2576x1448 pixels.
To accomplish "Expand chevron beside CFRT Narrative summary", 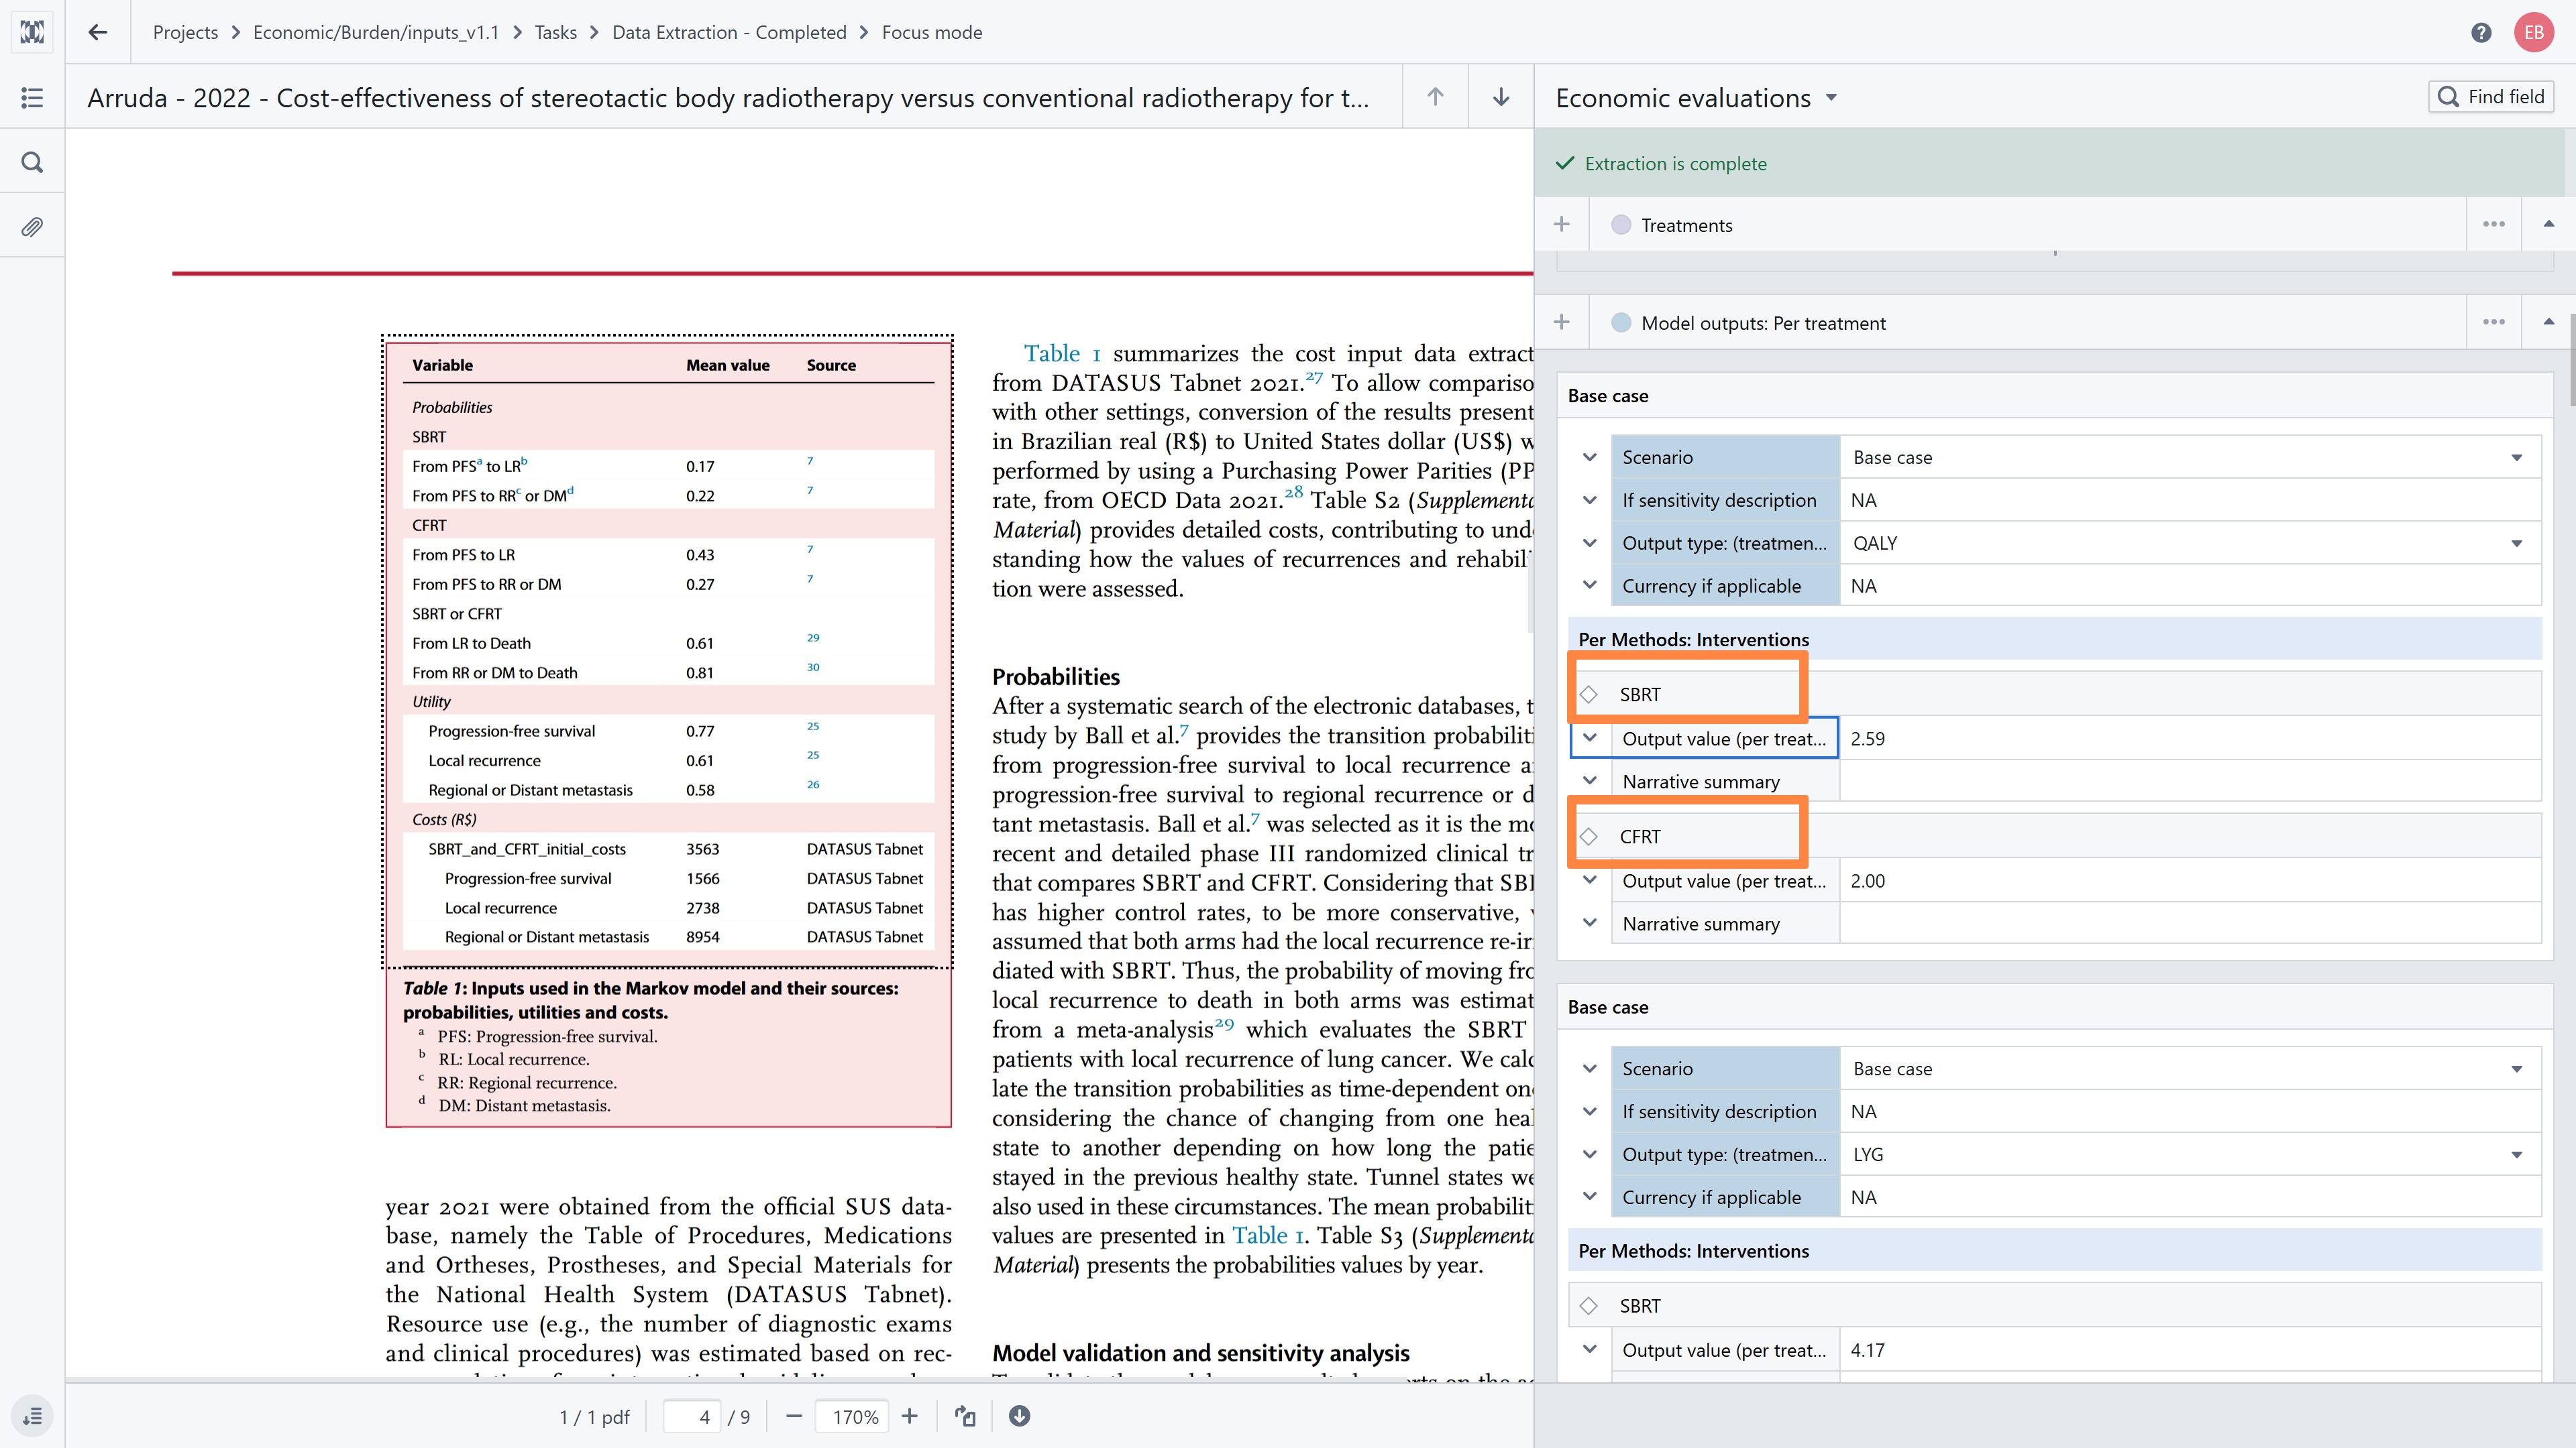I will pyautogui.click(x=1590, y=923).
